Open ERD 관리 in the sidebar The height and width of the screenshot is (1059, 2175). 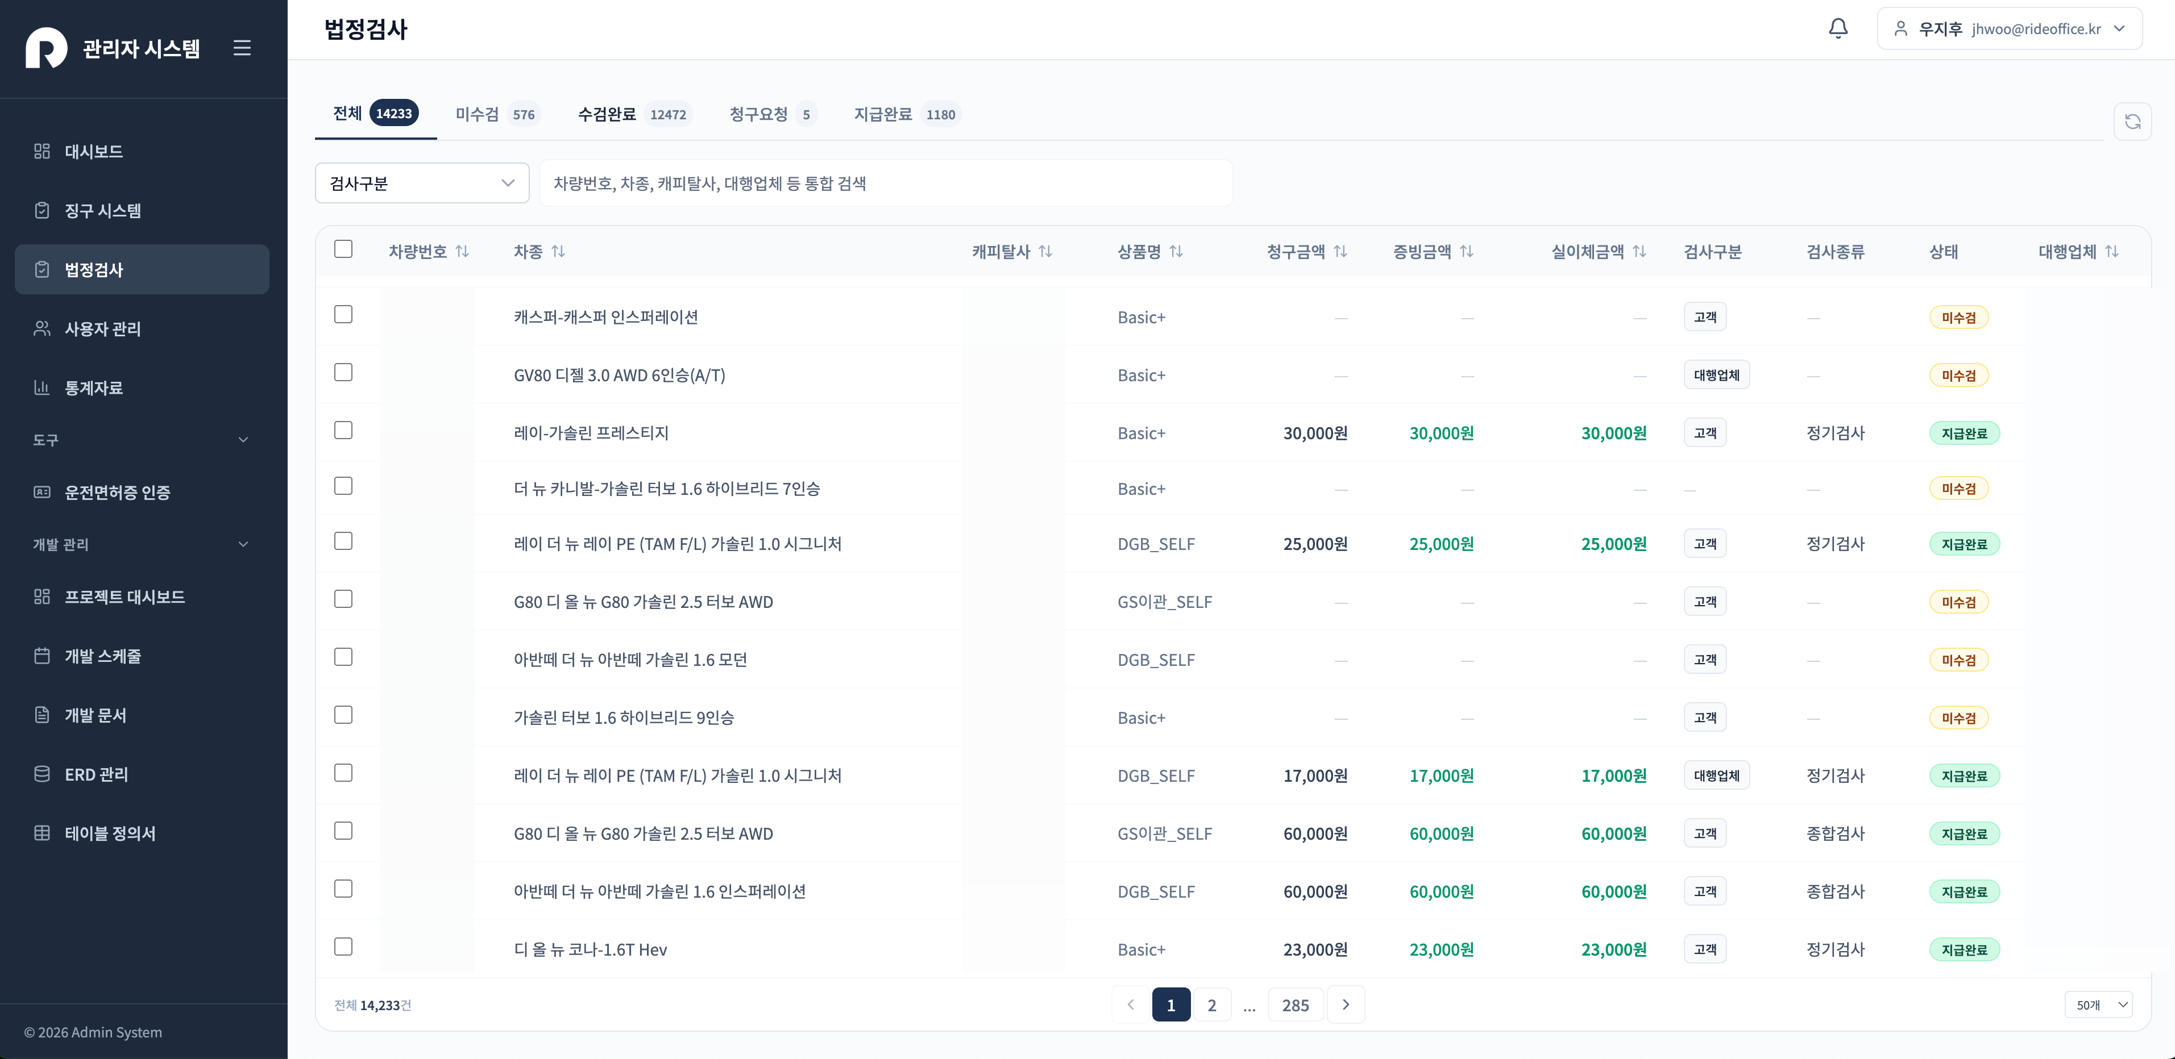click(x=142, y=774)
